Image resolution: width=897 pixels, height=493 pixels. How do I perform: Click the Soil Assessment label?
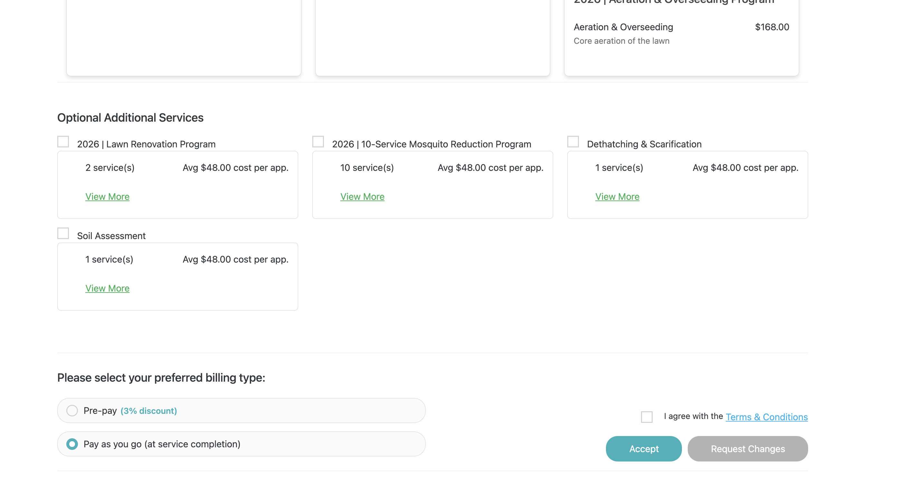(x=111, y=236)
